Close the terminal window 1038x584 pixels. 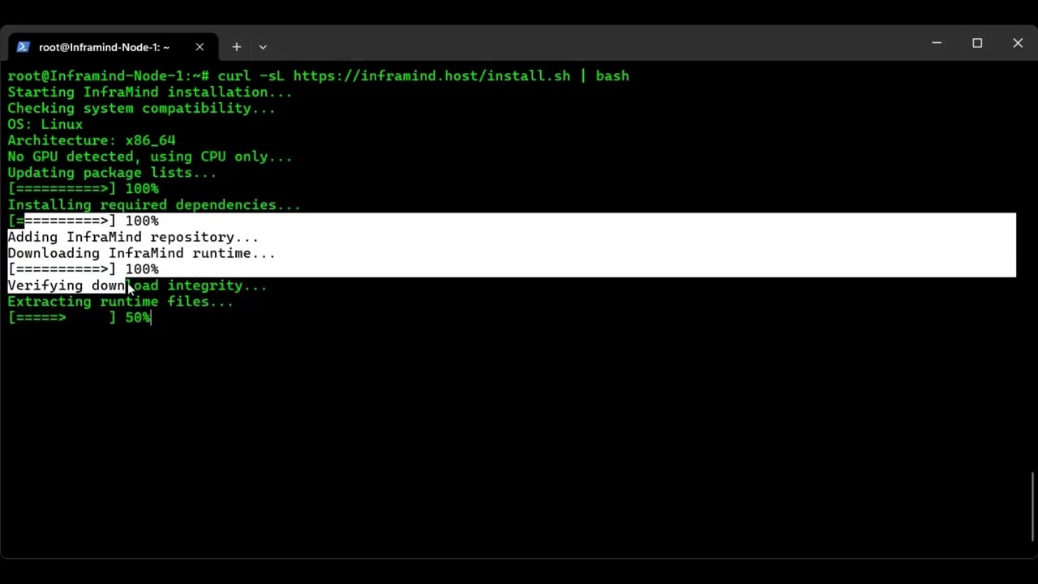[1018, 43]
